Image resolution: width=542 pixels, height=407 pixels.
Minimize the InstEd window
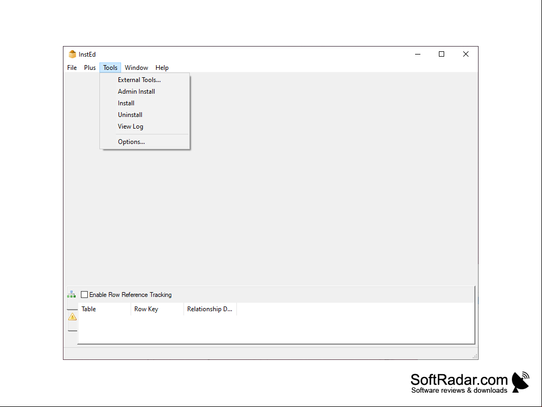[418, 55]
